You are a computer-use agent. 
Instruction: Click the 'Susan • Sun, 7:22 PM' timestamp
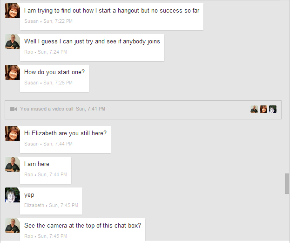point(48,21)
